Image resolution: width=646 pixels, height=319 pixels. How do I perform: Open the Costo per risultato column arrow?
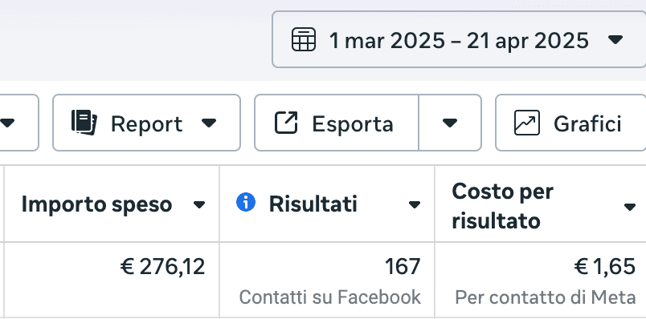click(630, 207)
